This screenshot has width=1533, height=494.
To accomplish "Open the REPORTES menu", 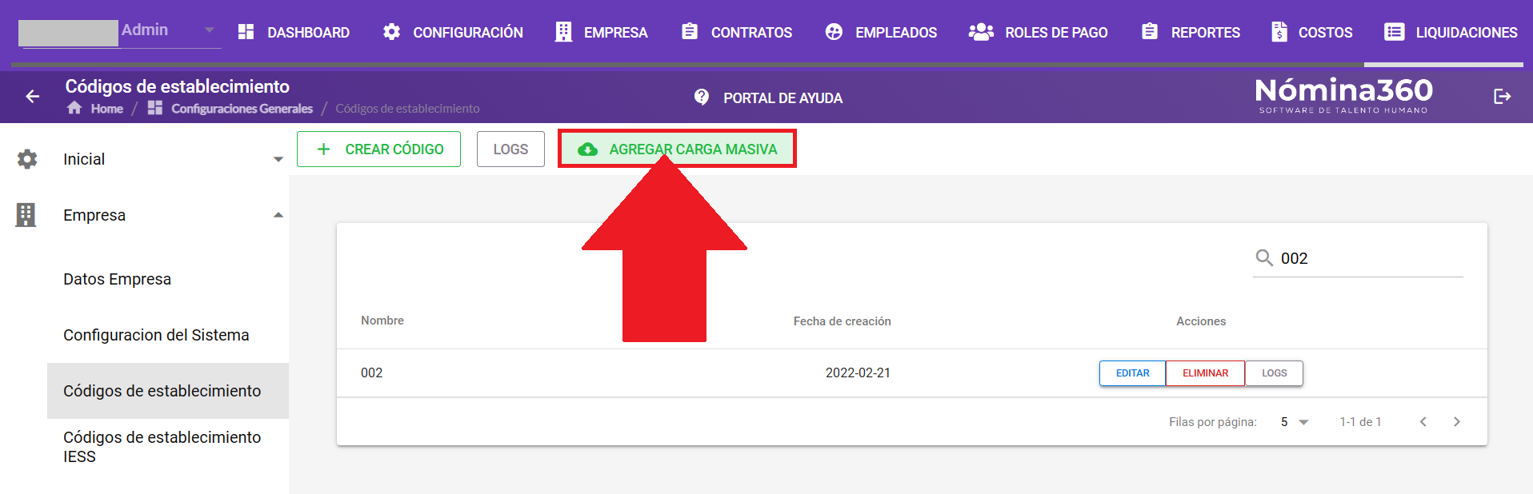I will (1191, 32).
